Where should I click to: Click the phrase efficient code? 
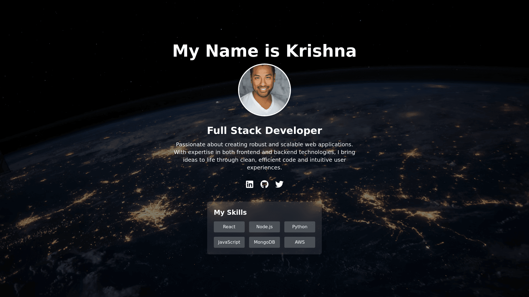tap(277, 160)
